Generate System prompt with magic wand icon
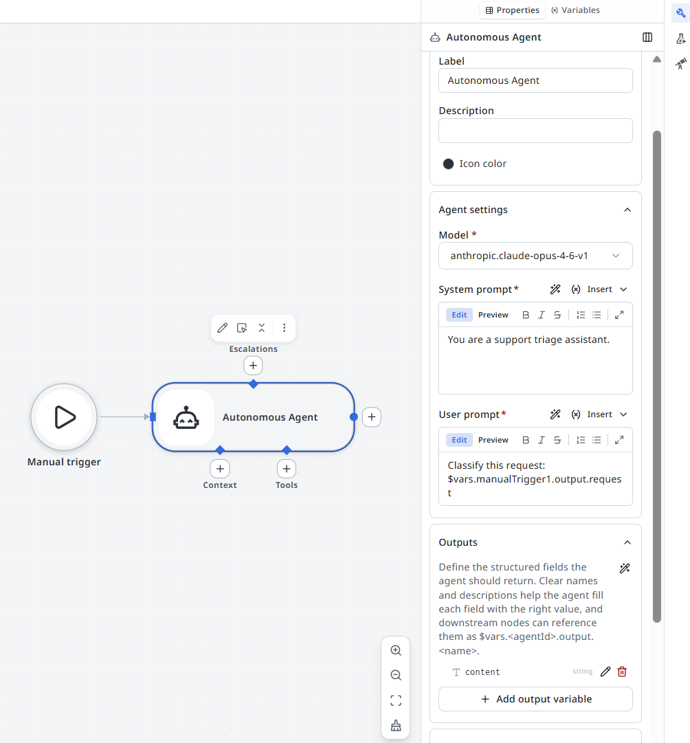 (555, 289)
